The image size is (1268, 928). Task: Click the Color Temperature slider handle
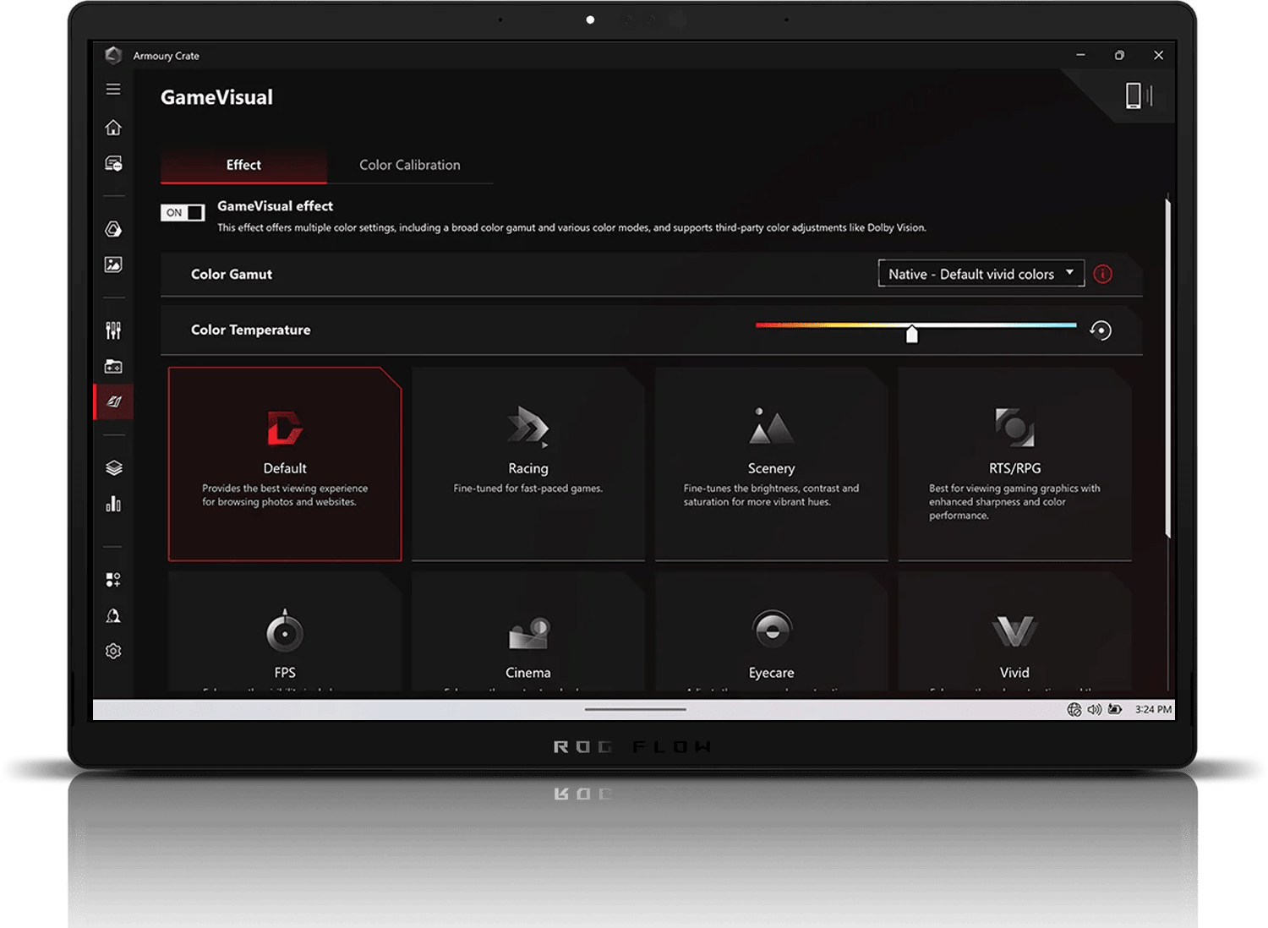(x=912, y=334)
